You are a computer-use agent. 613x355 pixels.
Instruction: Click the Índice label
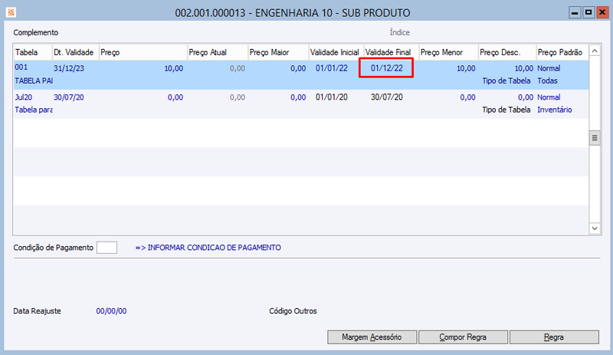(399, 32)
